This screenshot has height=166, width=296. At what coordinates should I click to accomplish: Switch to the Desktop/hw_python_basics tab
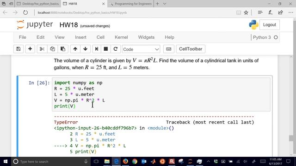pyautogui.click(x=38, y=4)
